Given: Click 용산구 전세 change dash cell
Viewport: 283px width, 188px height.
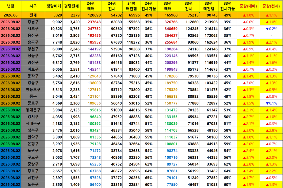Looking at the screenshot, I should (271, 36).
